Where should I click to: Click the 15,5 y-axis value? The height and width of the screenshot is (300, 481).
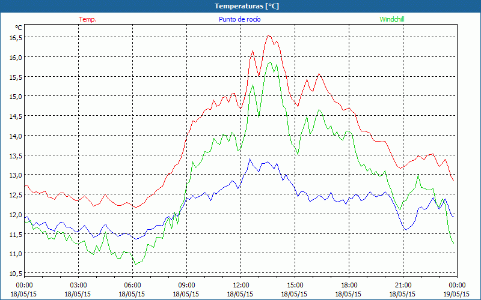click(x=16, y=77)
